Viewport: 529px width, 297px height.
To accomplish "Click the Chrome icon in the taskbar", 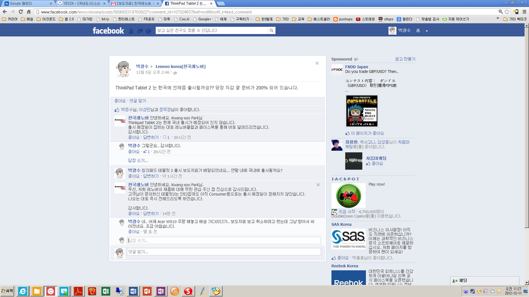I will (50, 291).
